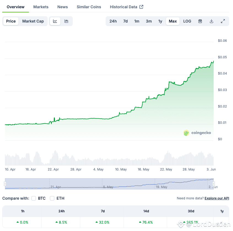The image size is (233, 231).
Task: Set chart range to 1y
Action: (x=160, y=21)
